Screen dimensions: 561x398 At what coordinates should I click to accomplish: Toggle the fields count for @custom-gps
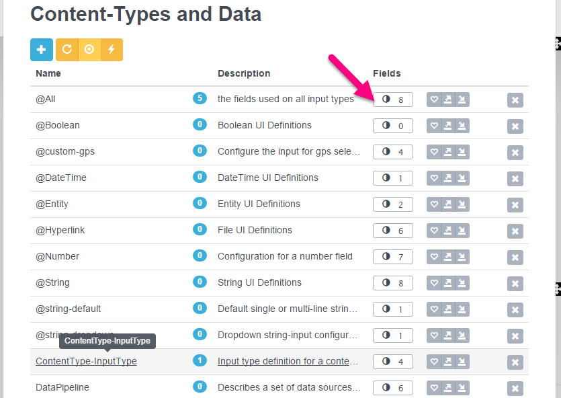(x=392, y=151)
